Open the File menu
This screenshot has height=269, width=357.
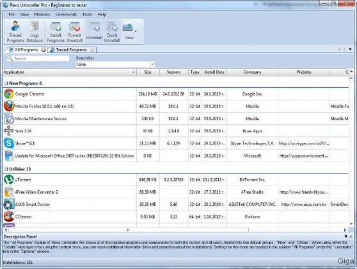coord(12,14)
